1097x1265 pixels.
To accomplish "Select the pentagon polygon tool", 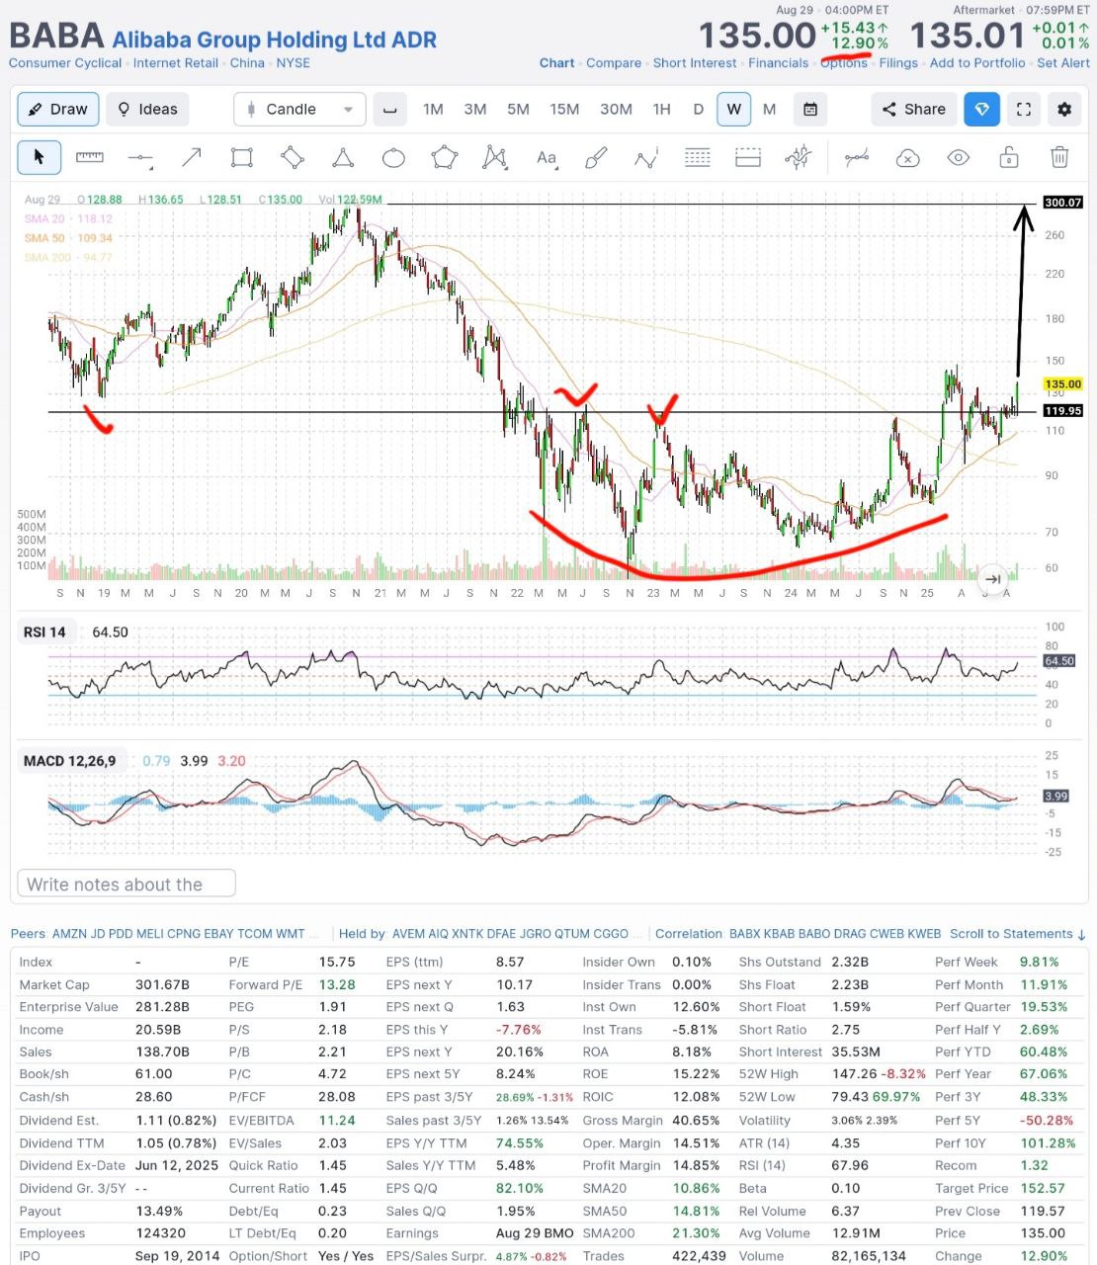I will click(445, 157).
